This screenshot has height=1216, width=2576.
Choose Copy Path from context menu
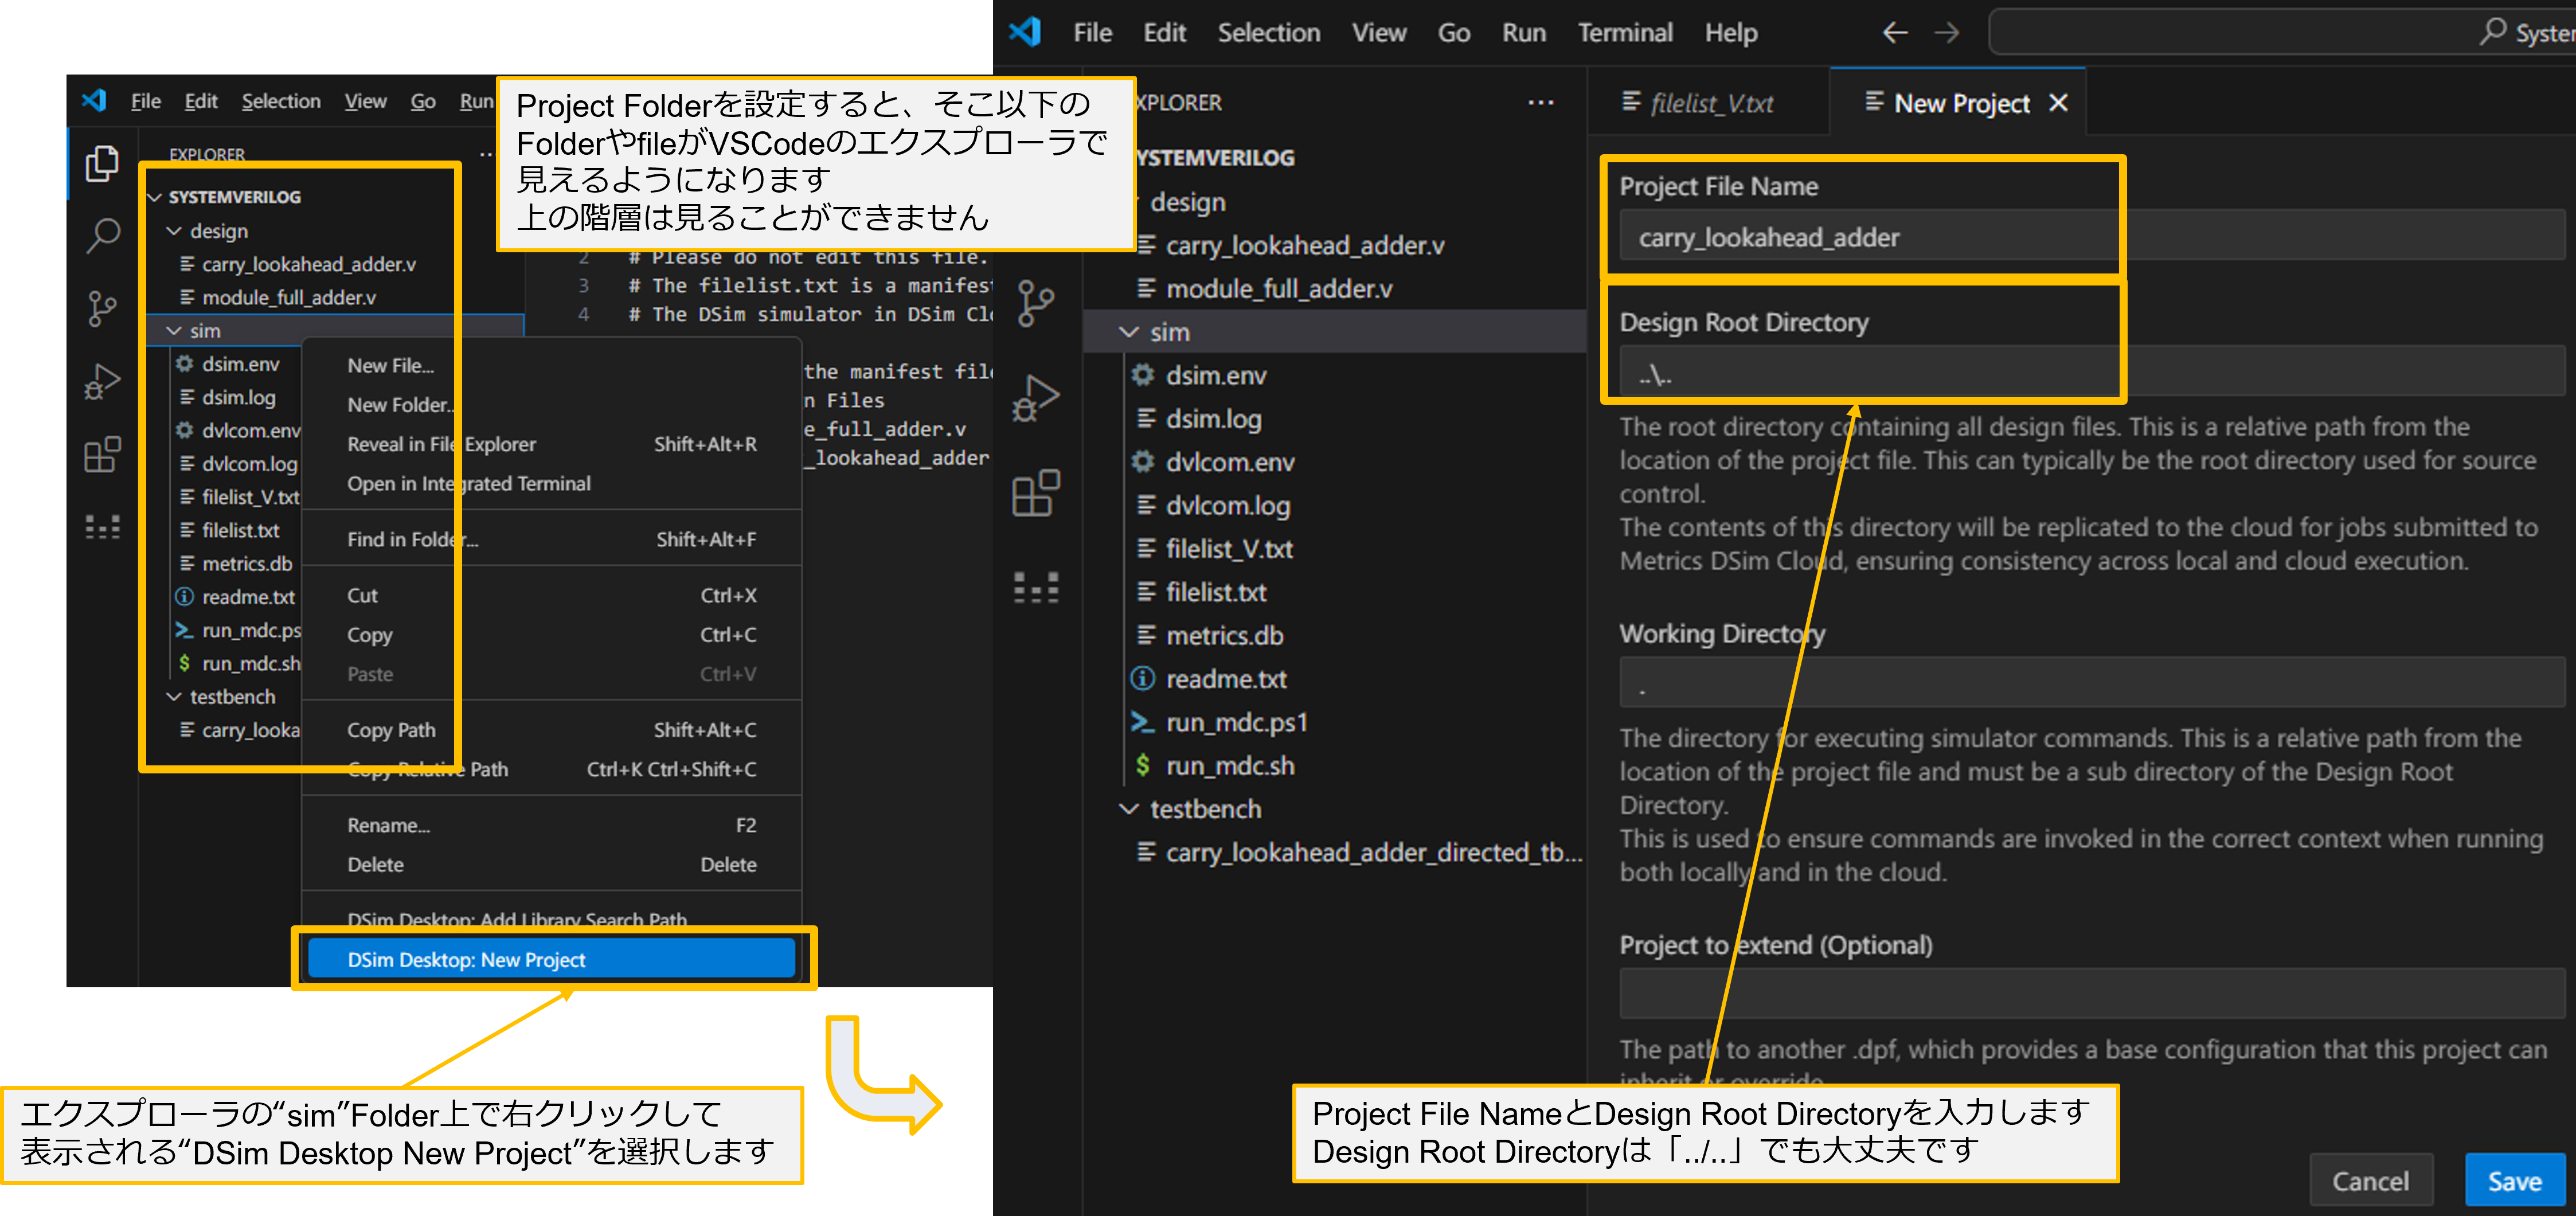[x=552, y=730]
